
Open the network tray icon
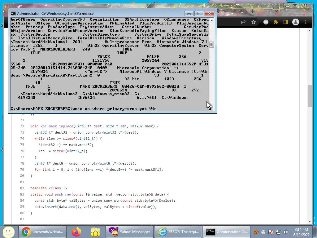(278, 232)
